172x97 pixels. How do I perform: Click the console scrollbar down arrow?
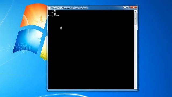pyautogui.click(x=135, y=88)
